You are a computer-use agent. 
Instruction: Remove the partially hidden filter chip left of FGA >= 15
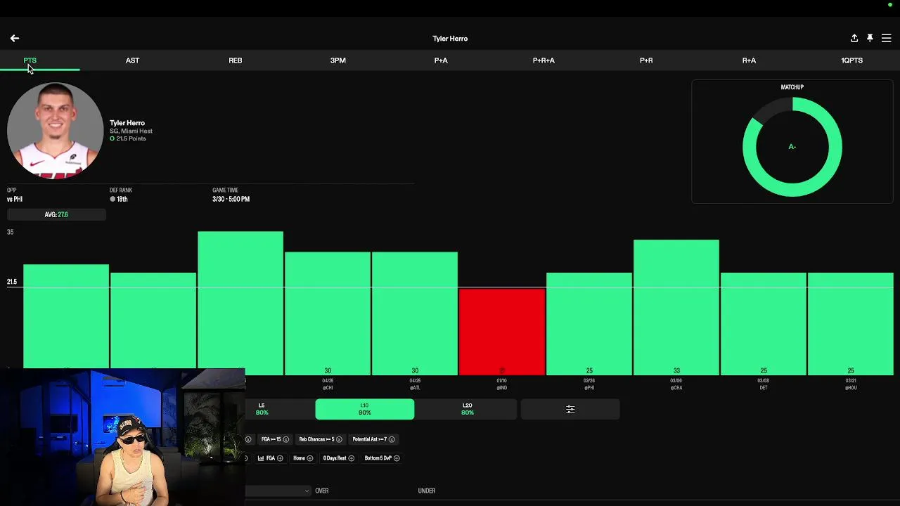[248, 439]
